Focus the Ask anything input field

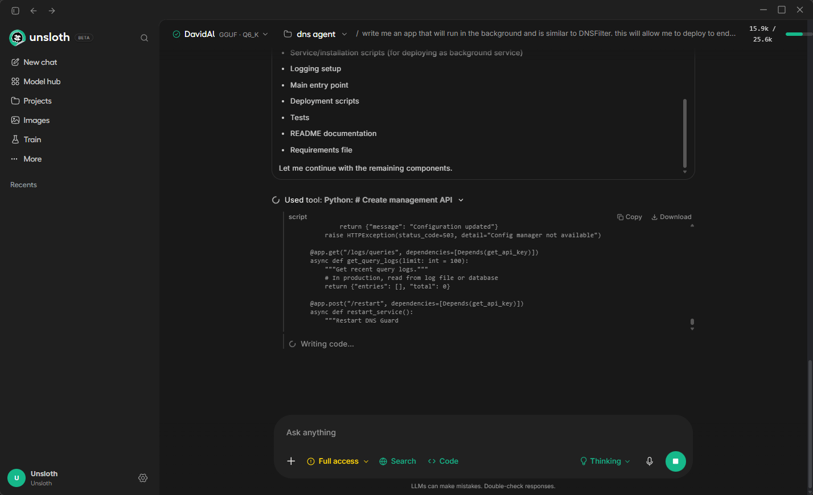483,432
